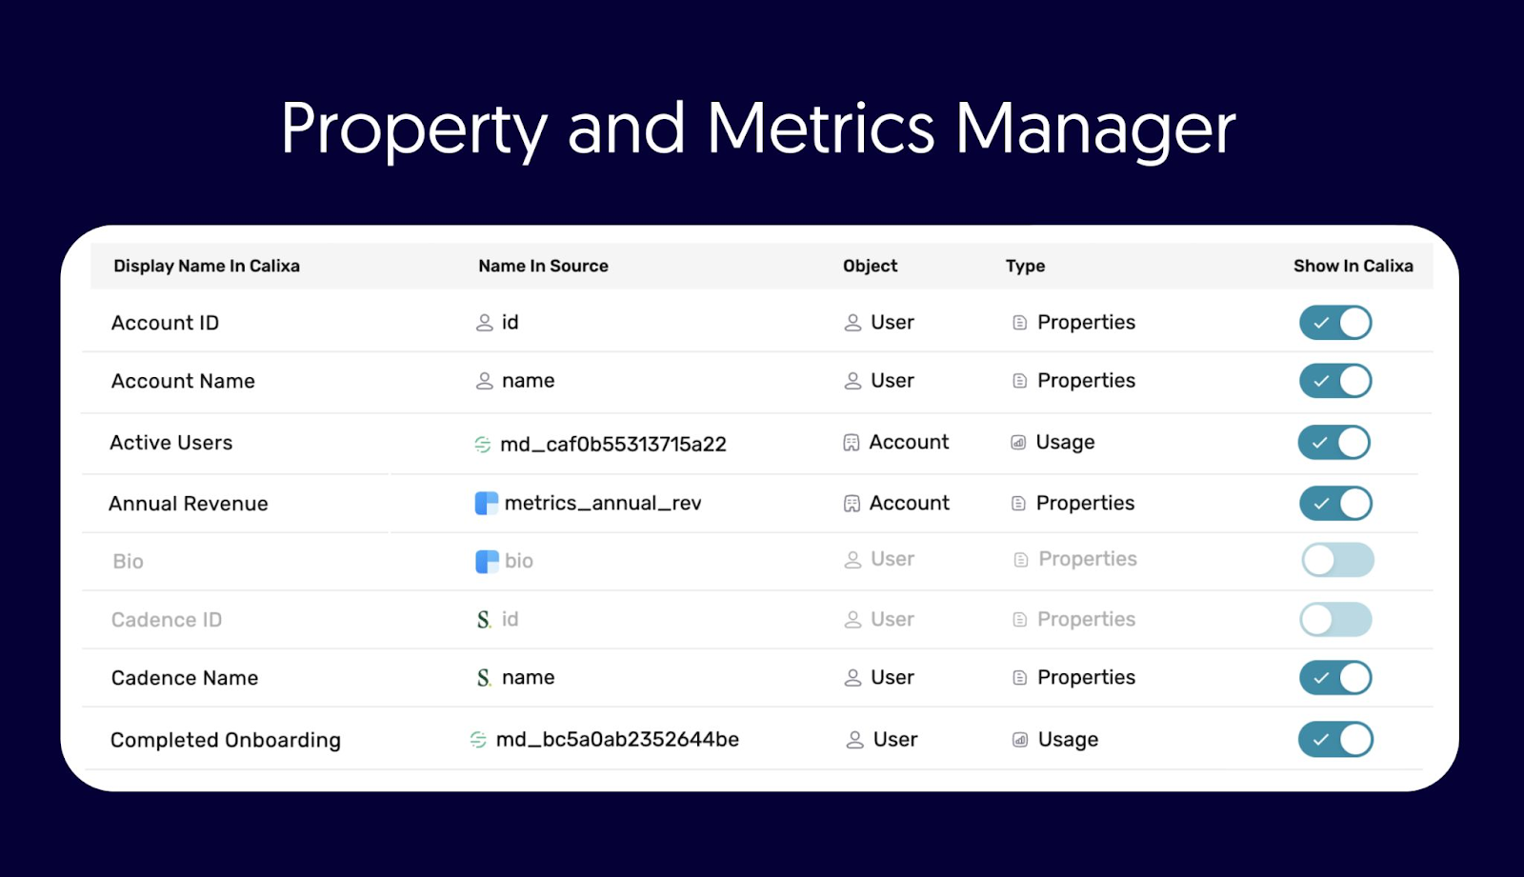Click the Properties document icon in Cadence ID row
This screenshot has width=1524, height=877.
tap(1019, 620)
